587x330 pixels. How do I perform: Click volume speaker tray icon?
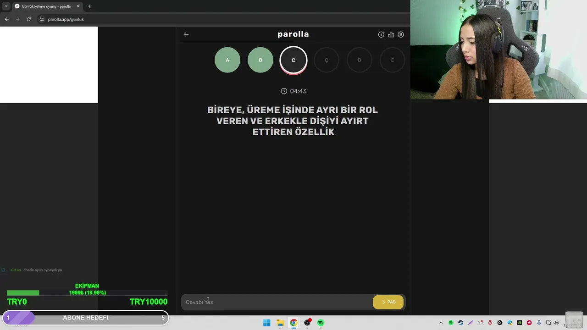[556, 323]
